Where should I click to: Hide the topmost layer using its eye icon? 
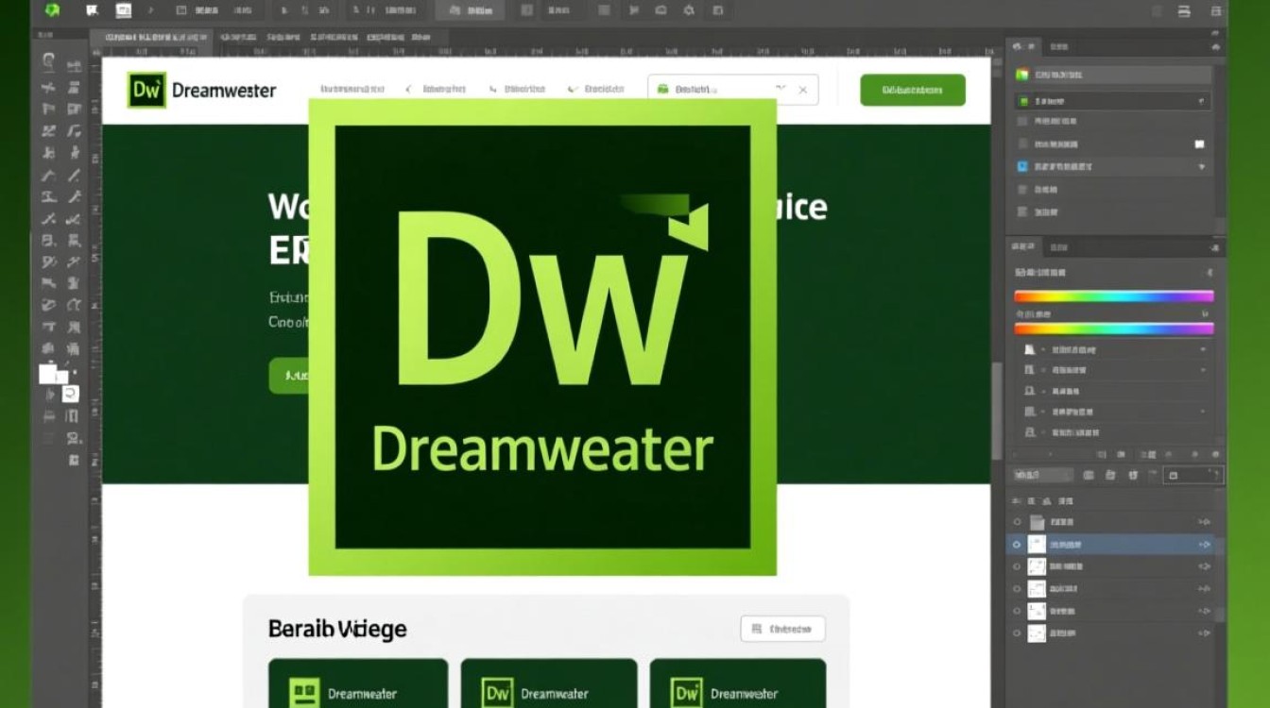click(1017, 522)
